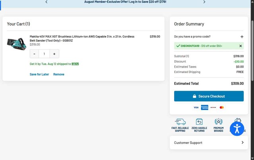Increase quantity with the plus button
Viewport: 254px width, 160px height.
(54, 54)
